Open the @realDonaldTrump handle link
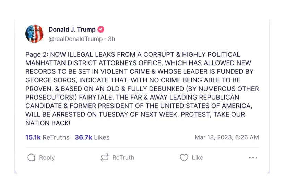Viewport: 284px width, 194px height. coord(75,39)
